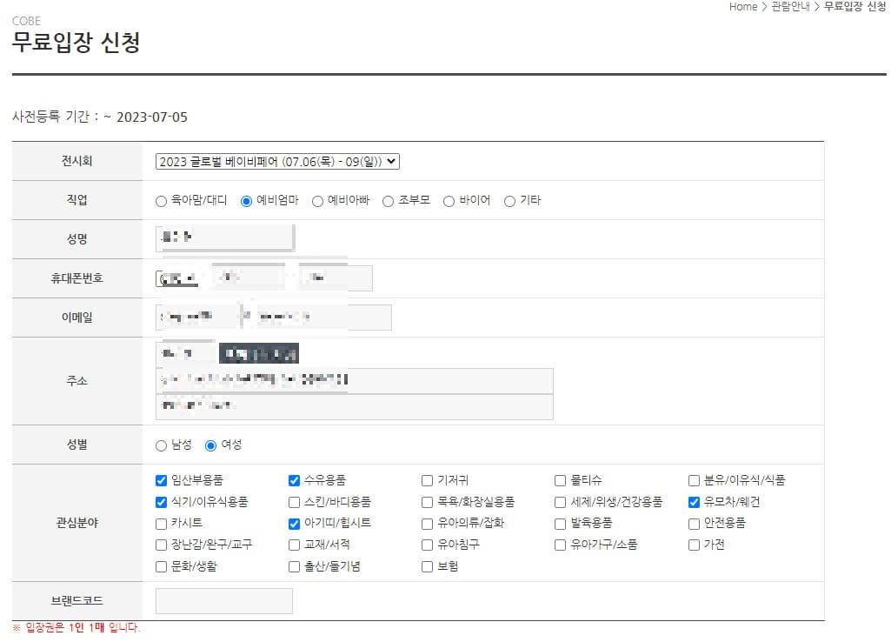This screenshot has height=642, width=891.
Task: Disable the 유모차/웨건 checkbox
Action: coord(693,501)
